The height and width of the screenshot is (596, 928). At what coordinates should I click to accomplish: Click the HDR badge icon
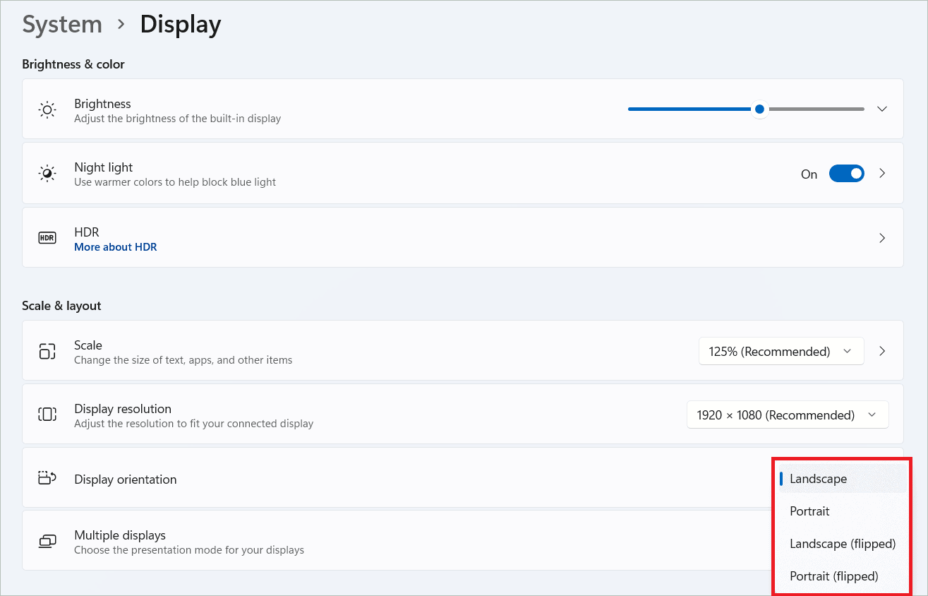point(47,238)
